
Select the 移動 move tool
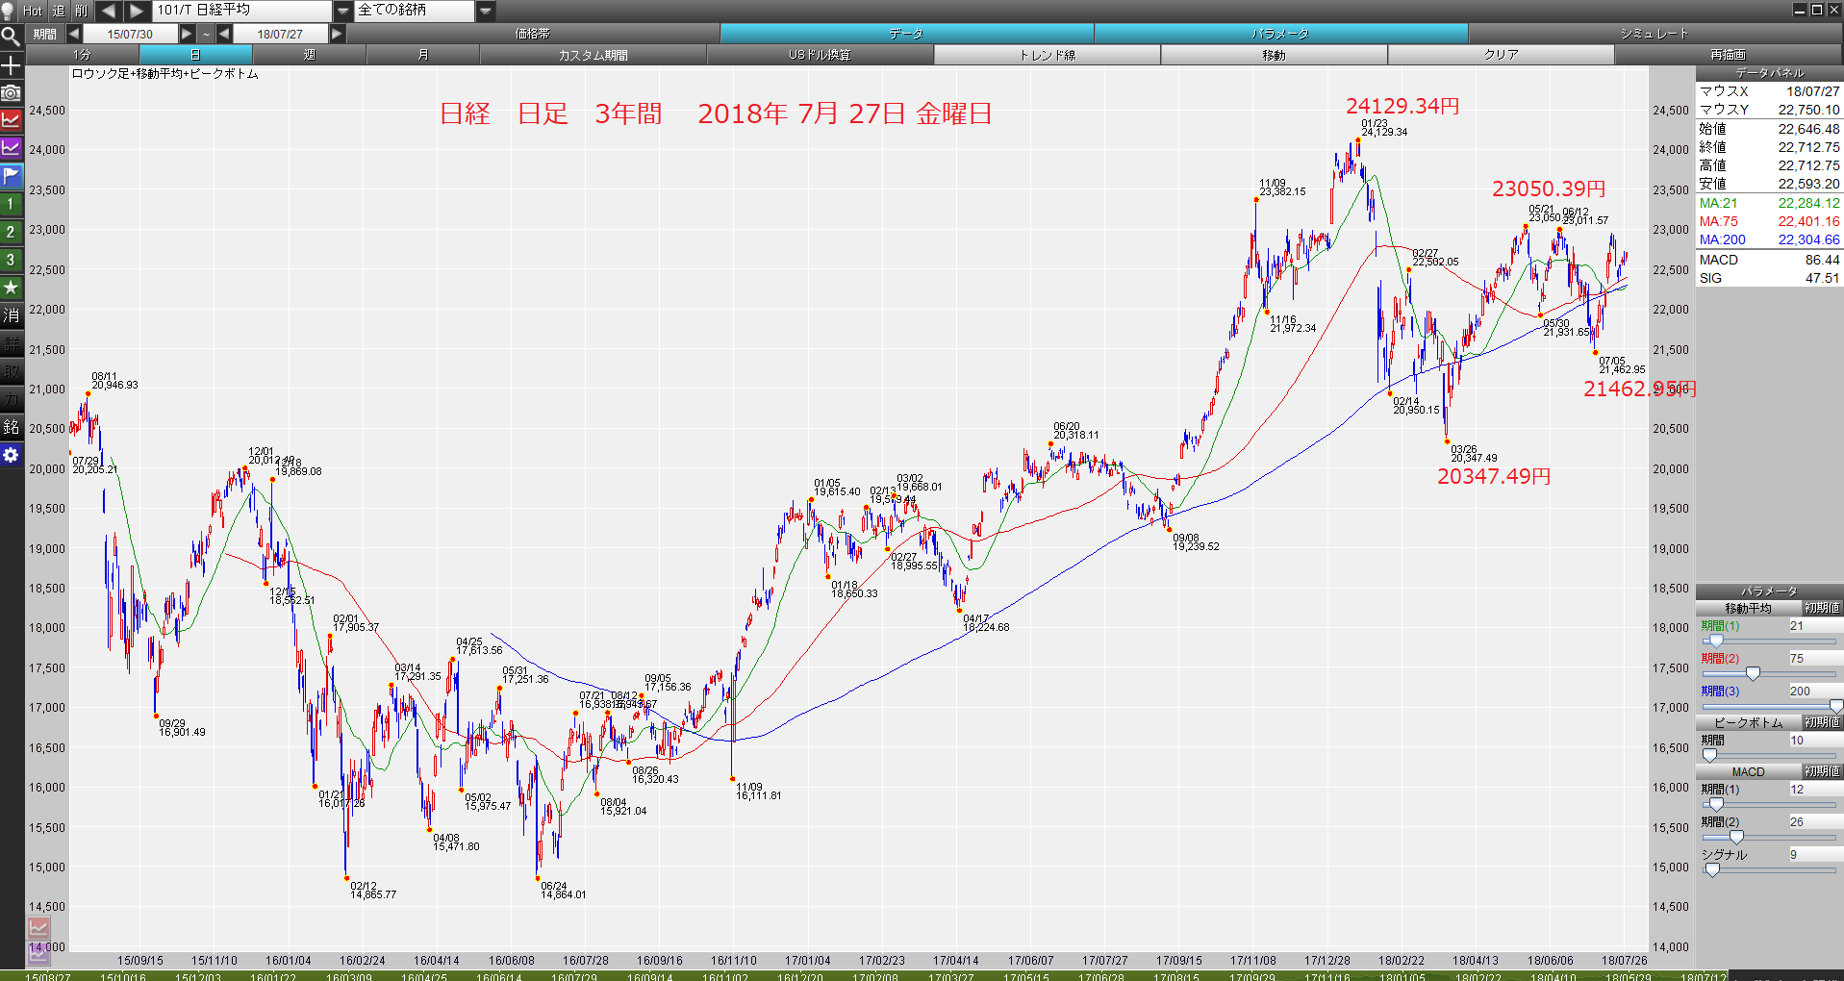[x=1274, y=55]
